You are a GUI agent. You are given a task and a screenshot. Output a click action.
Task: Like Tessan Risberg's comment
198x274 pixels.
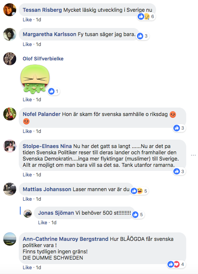pos(27,20)
